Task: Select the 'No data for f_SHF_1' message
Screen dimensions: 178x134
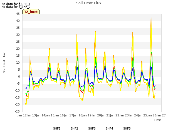Action: (16, 4)
